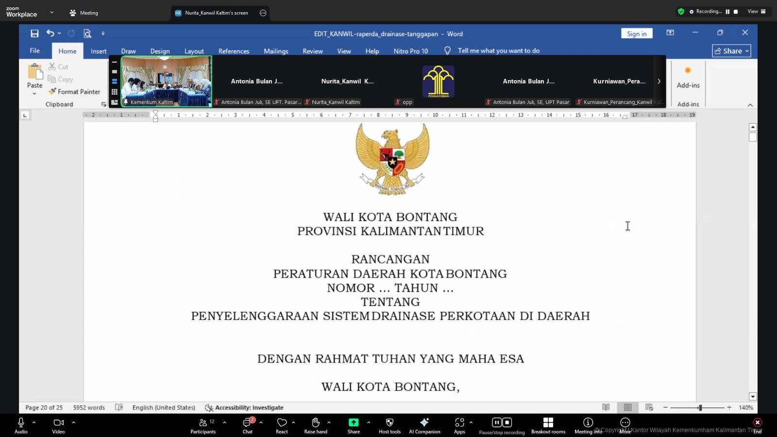Viewport: 777px width, 437px height.
Task: Switch to the References ribbon tab
Action: coord(234,51)
